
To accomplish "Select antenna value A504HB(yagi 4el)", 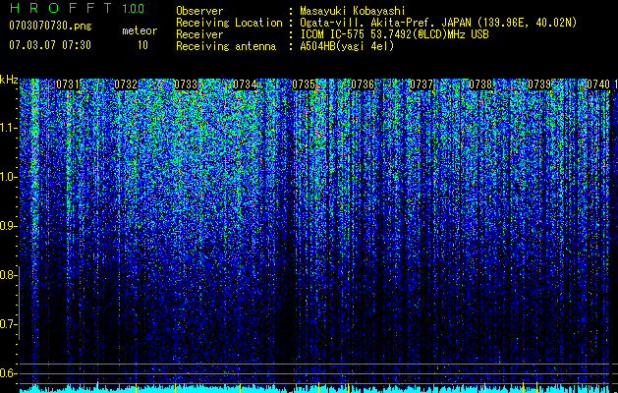I will pos(347,46).
